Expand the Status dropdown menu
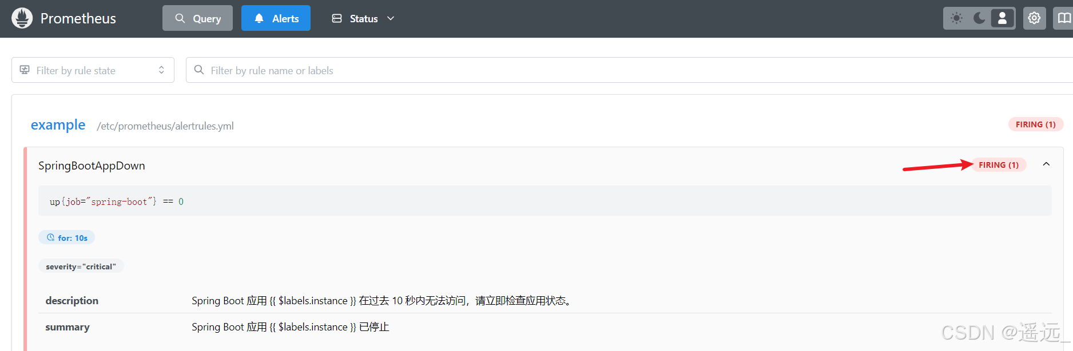 363,18
